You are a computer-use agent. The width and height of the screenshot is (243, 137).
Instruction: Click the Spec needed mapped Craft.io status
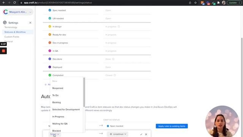[x=115, y=126]
